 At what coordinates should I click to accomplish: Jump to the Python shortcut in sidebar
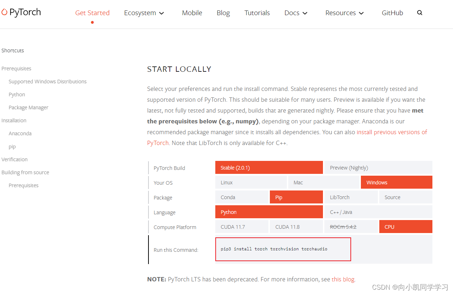tap(17, 95)
